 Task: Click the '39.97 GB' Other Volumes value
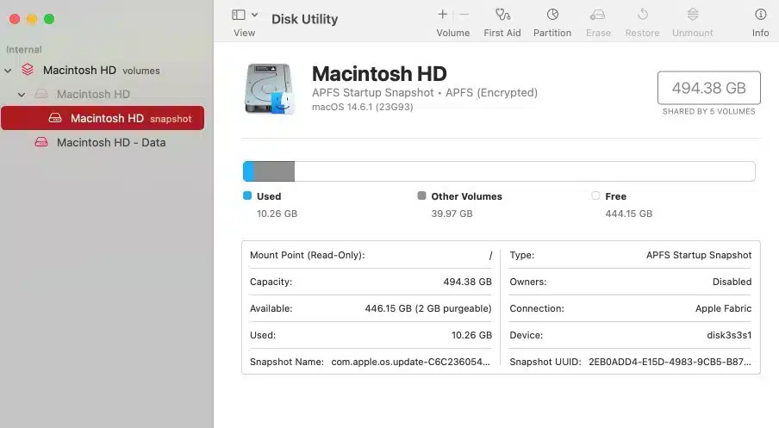coord(452,214)
